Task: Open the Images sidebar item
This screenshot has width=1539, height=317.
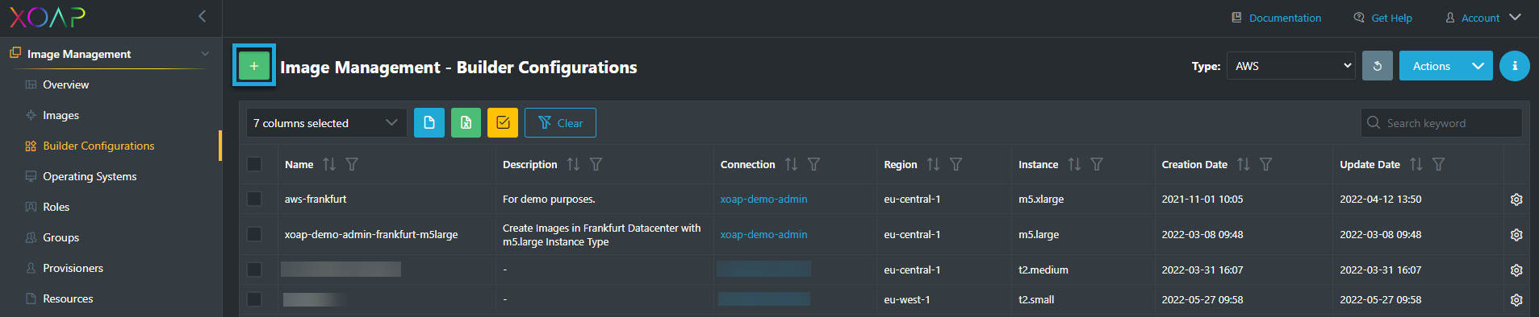Action: (61, 115)
